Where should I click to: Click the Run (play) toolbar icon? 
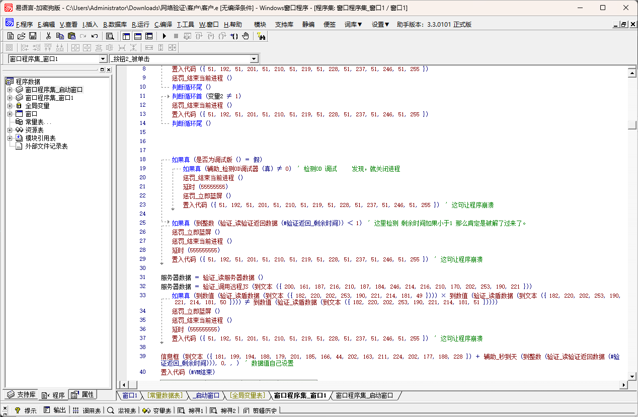[x=164, y=36]
